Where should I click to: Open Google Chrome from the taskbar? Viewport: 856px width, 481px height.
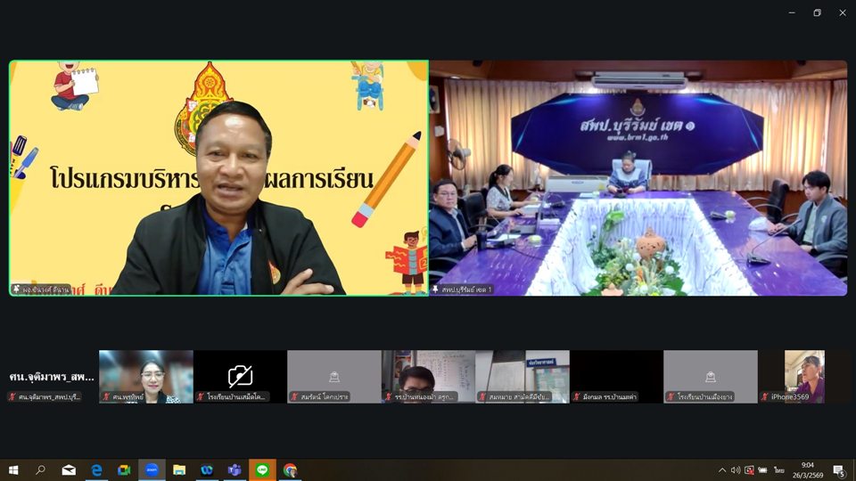click(x=290, y=469)
